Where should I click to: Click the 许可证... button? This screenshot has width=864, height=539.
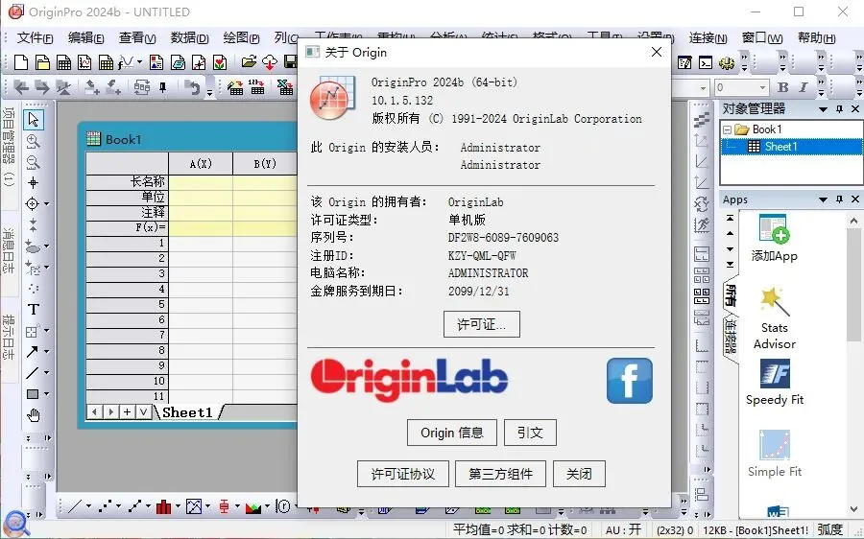coord(482,324)
